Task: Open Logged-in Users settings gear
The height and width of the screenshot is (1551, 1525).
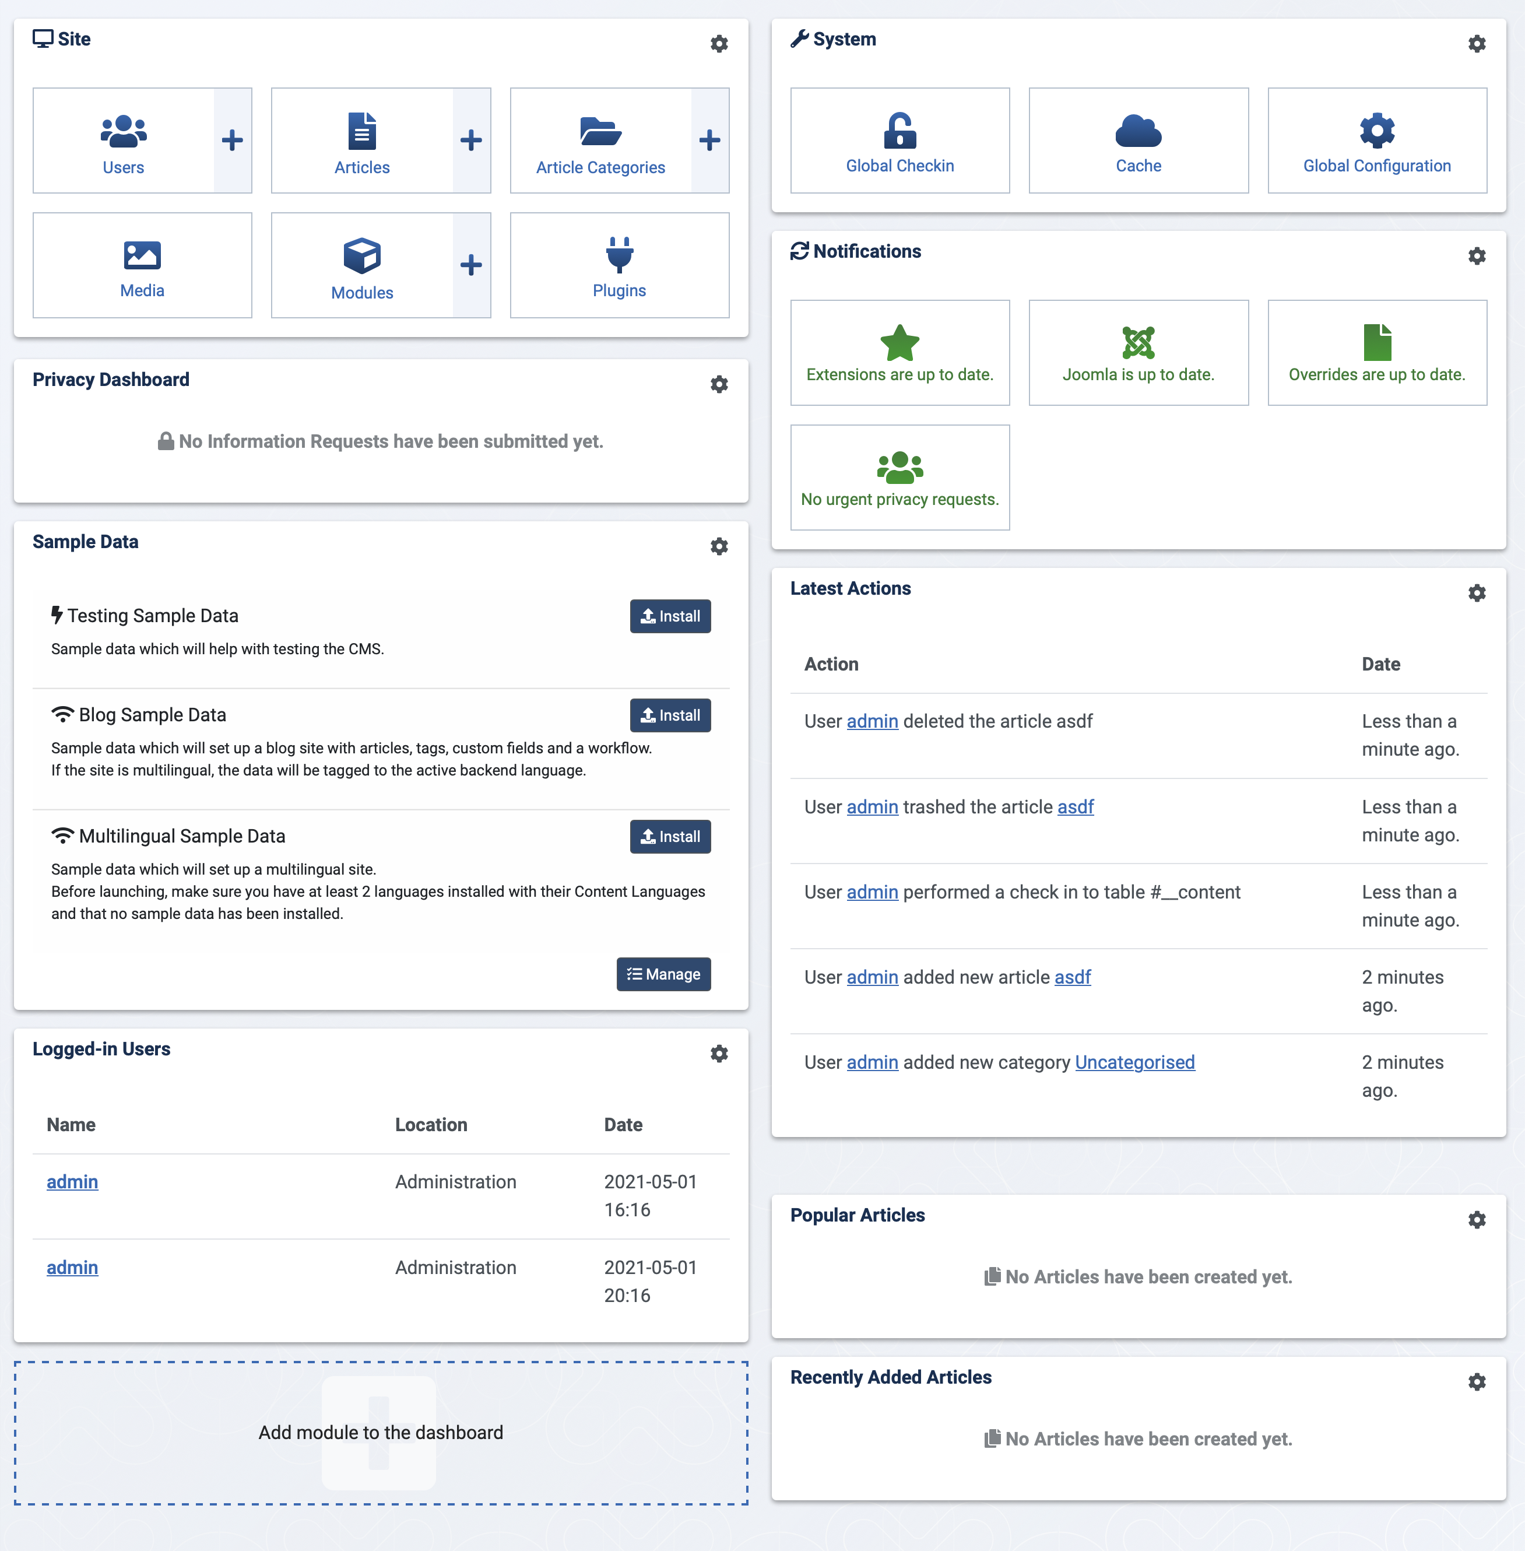Action: [719, 1054]
